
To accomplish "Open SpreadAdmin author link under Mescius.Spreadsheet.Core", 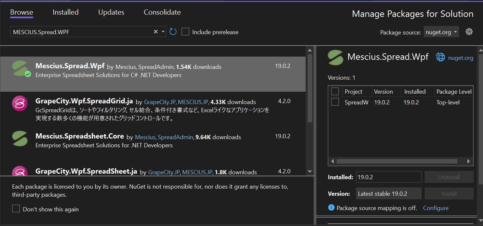I will pyautogui.click(x=175, y=137).
